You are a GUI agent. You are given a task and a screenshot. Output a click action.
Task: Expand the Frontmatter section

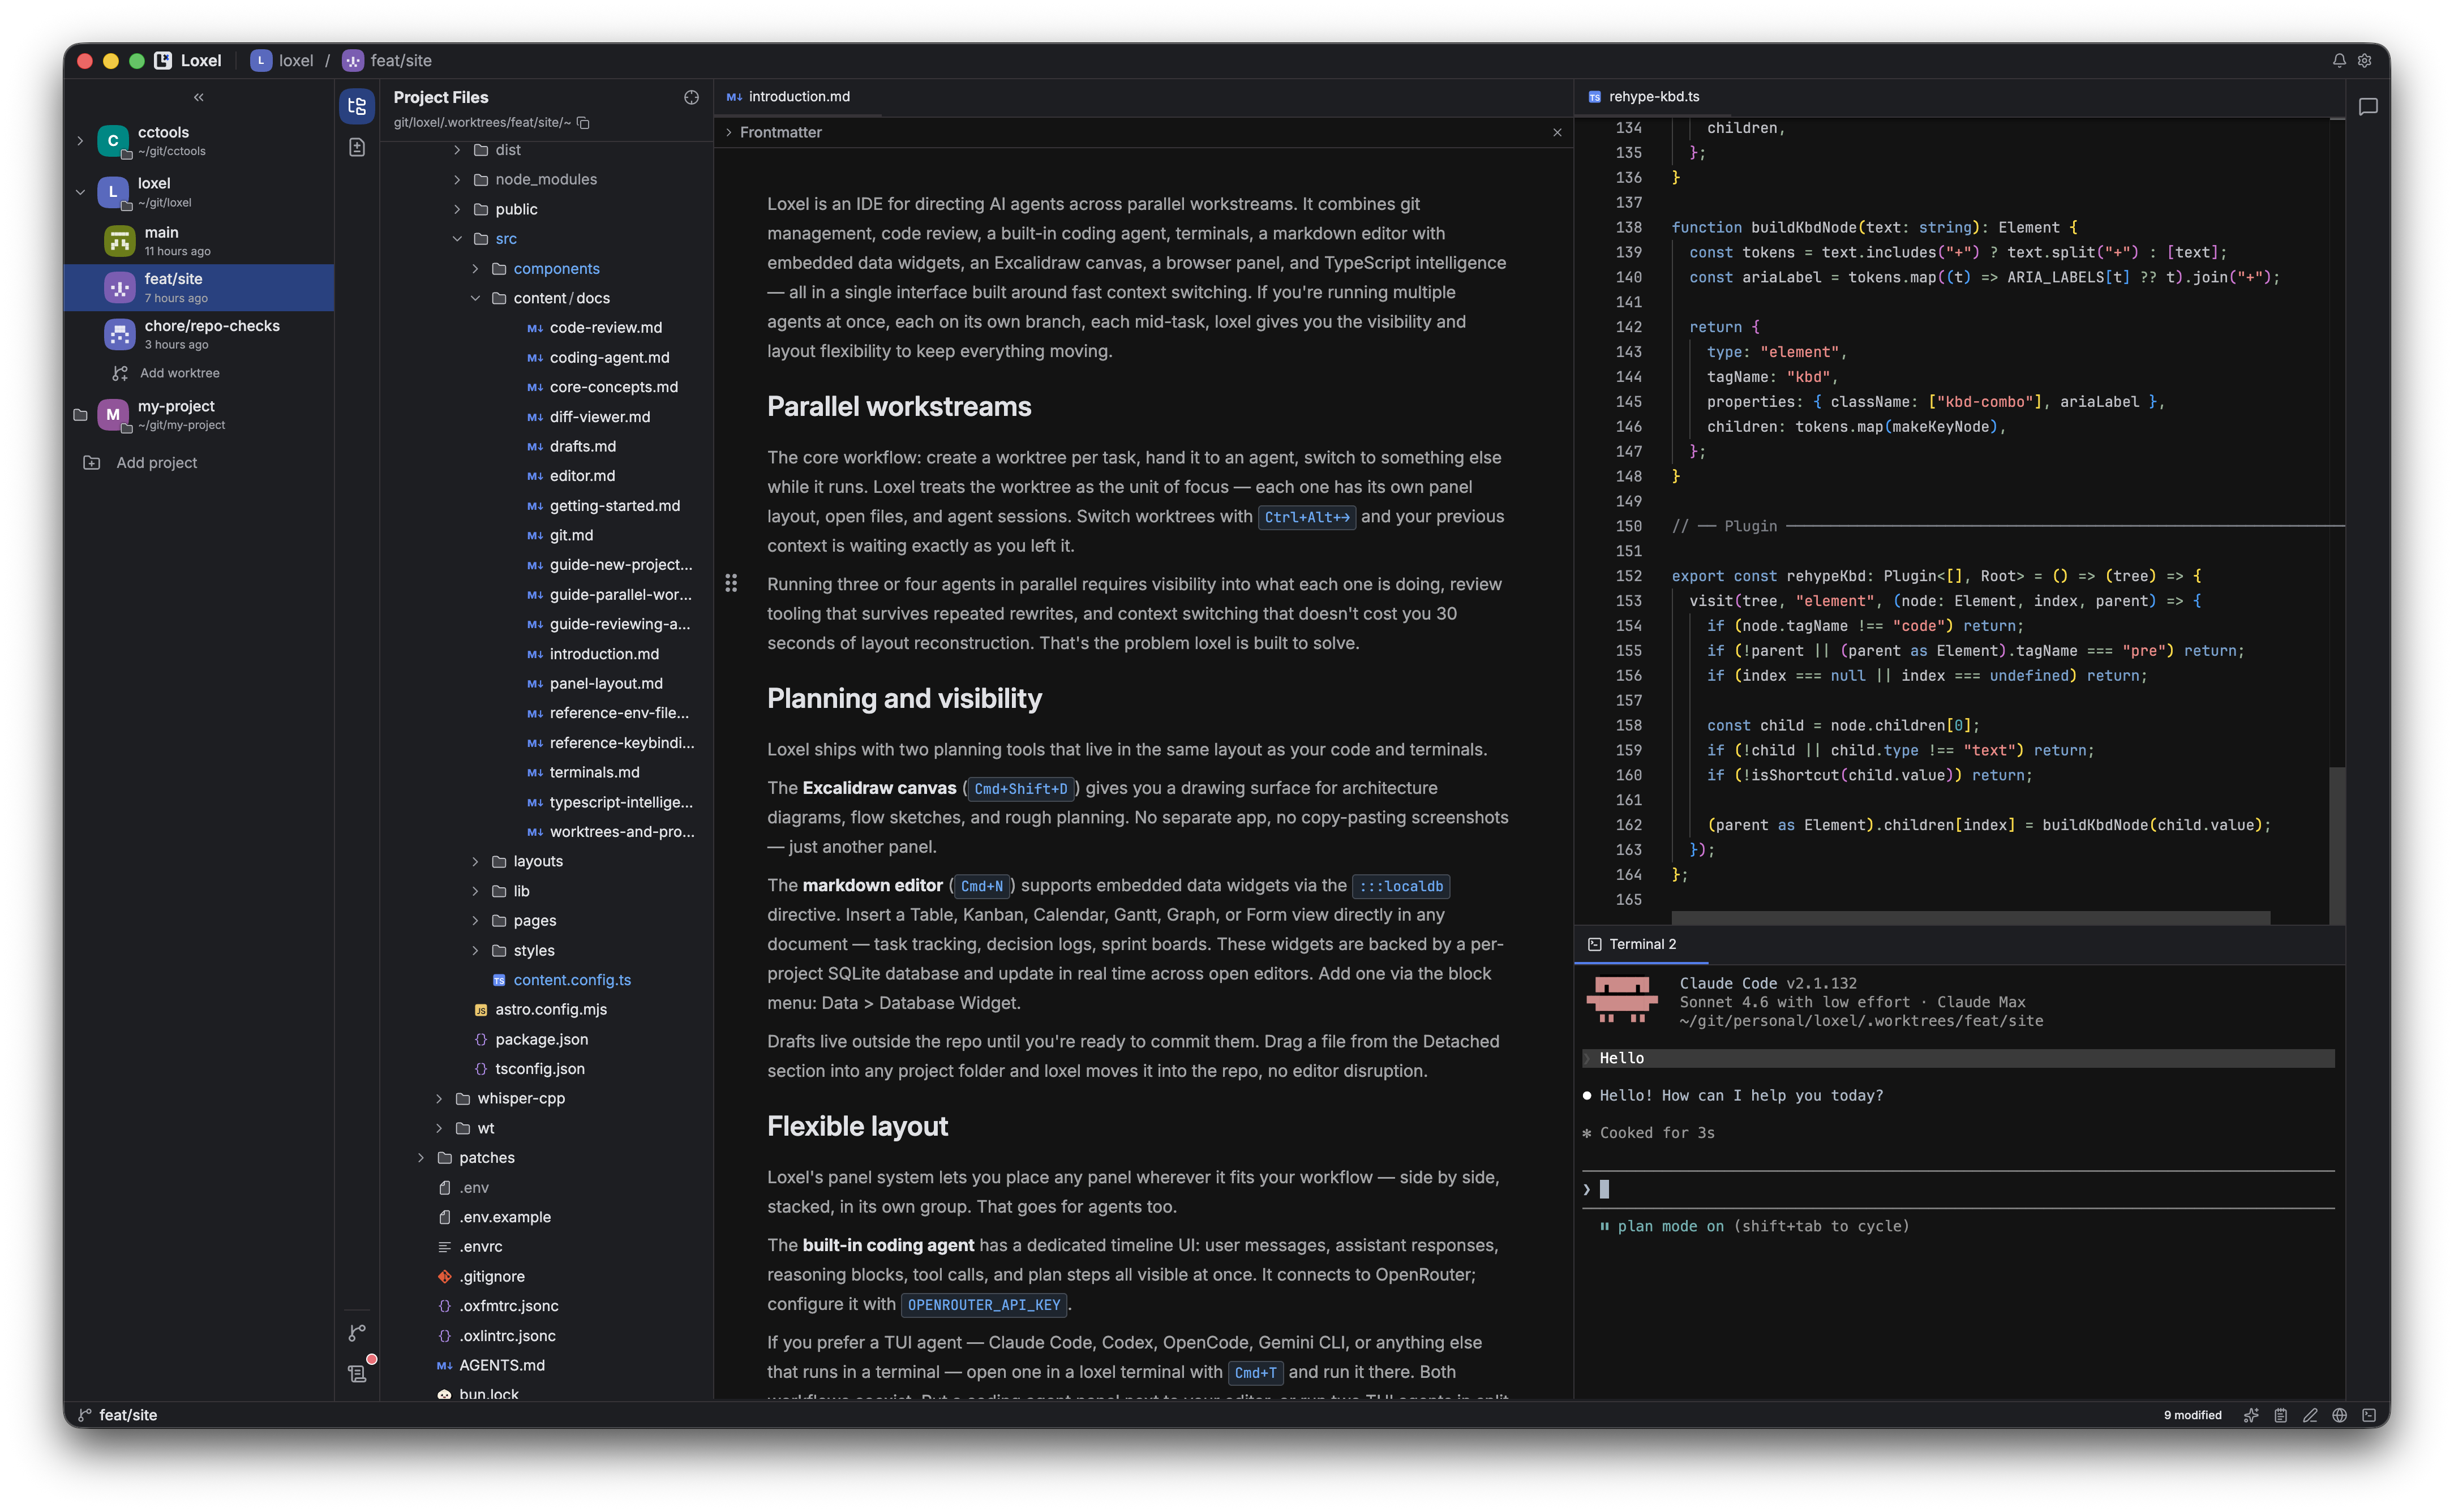tap(729, 132)
